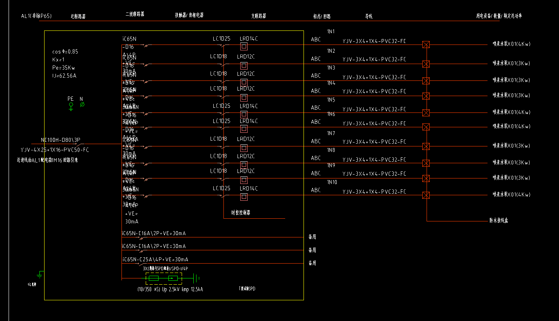Select the green SPD surge protector symbol
Screen dimensions: 559x321
[x=164, y=278]
